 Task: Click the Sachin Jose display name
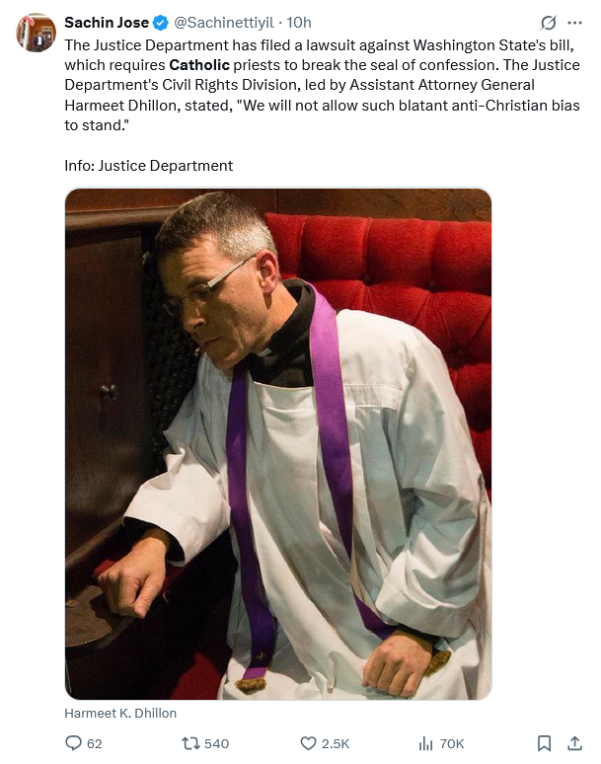[x=107, y=23]
